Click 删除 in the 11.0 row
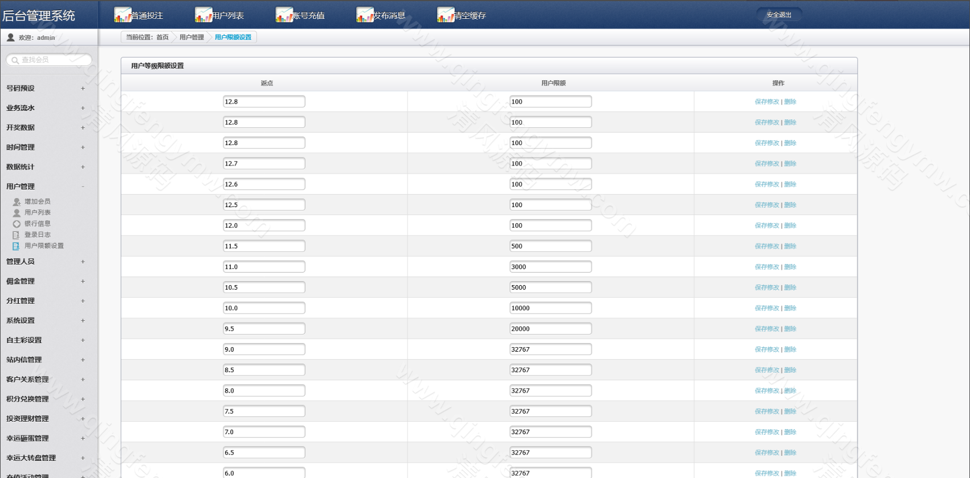 pyautogui.click(x=790, y=267)
